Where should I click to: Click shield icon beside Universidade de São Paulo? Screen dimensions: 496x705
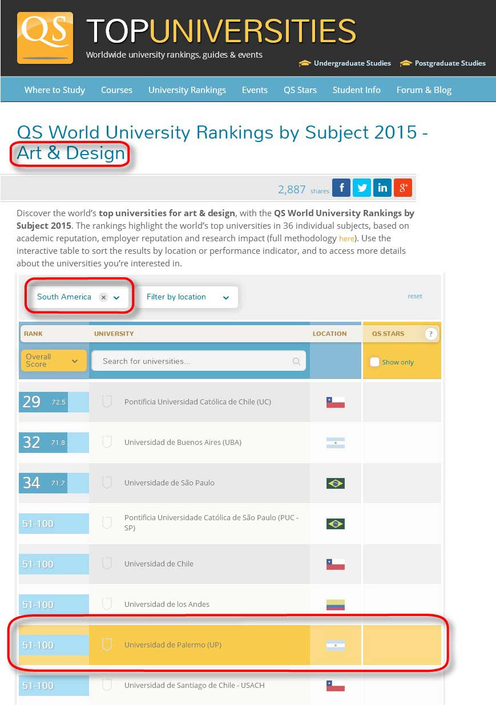pyautogui.click(x=106, y=483)
